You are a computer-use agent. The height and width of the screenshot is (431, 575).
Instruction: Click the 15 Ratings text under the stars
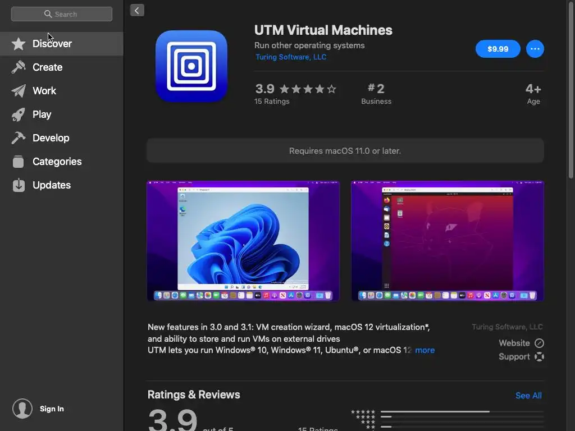point(272,101)
